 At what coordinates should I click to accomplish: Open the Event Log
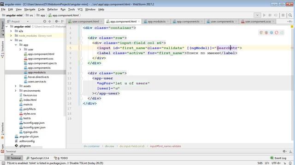coord(278,158)
